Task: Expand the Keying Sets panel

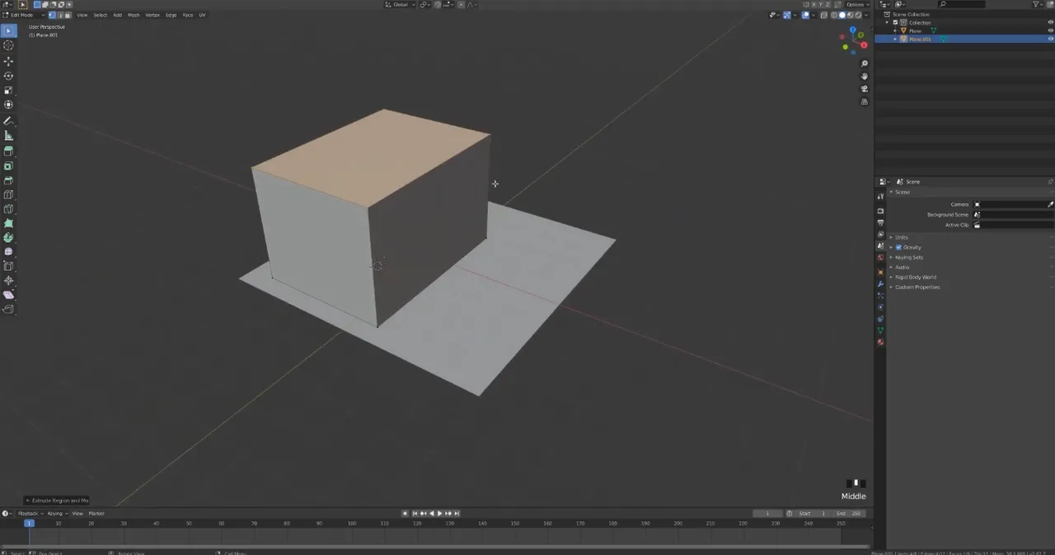Action: point(908,257)
